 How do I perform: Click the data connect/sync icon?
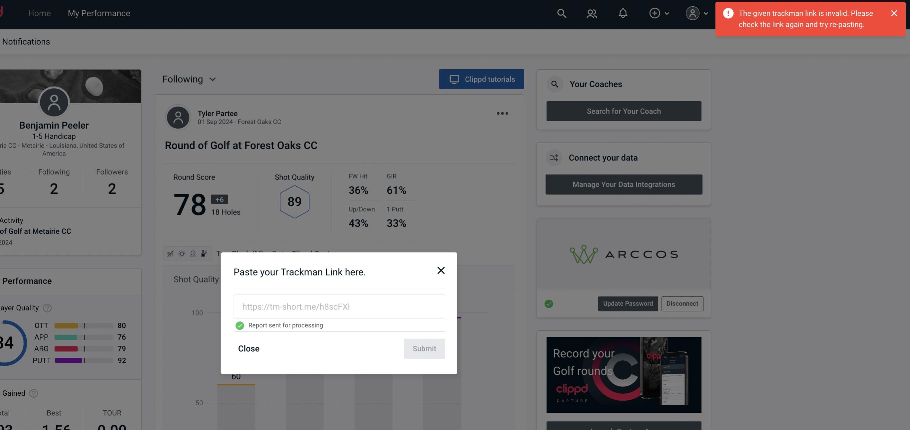click(554, 158)
